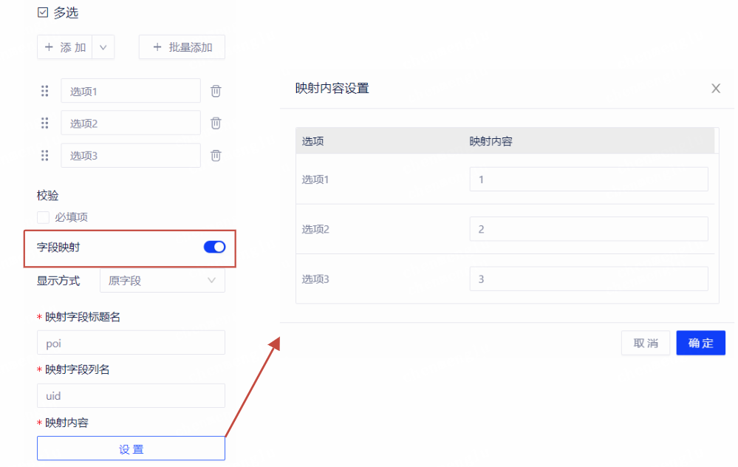
Task: Click the 映射内容 input for 选项2
Action: point(588,229)
